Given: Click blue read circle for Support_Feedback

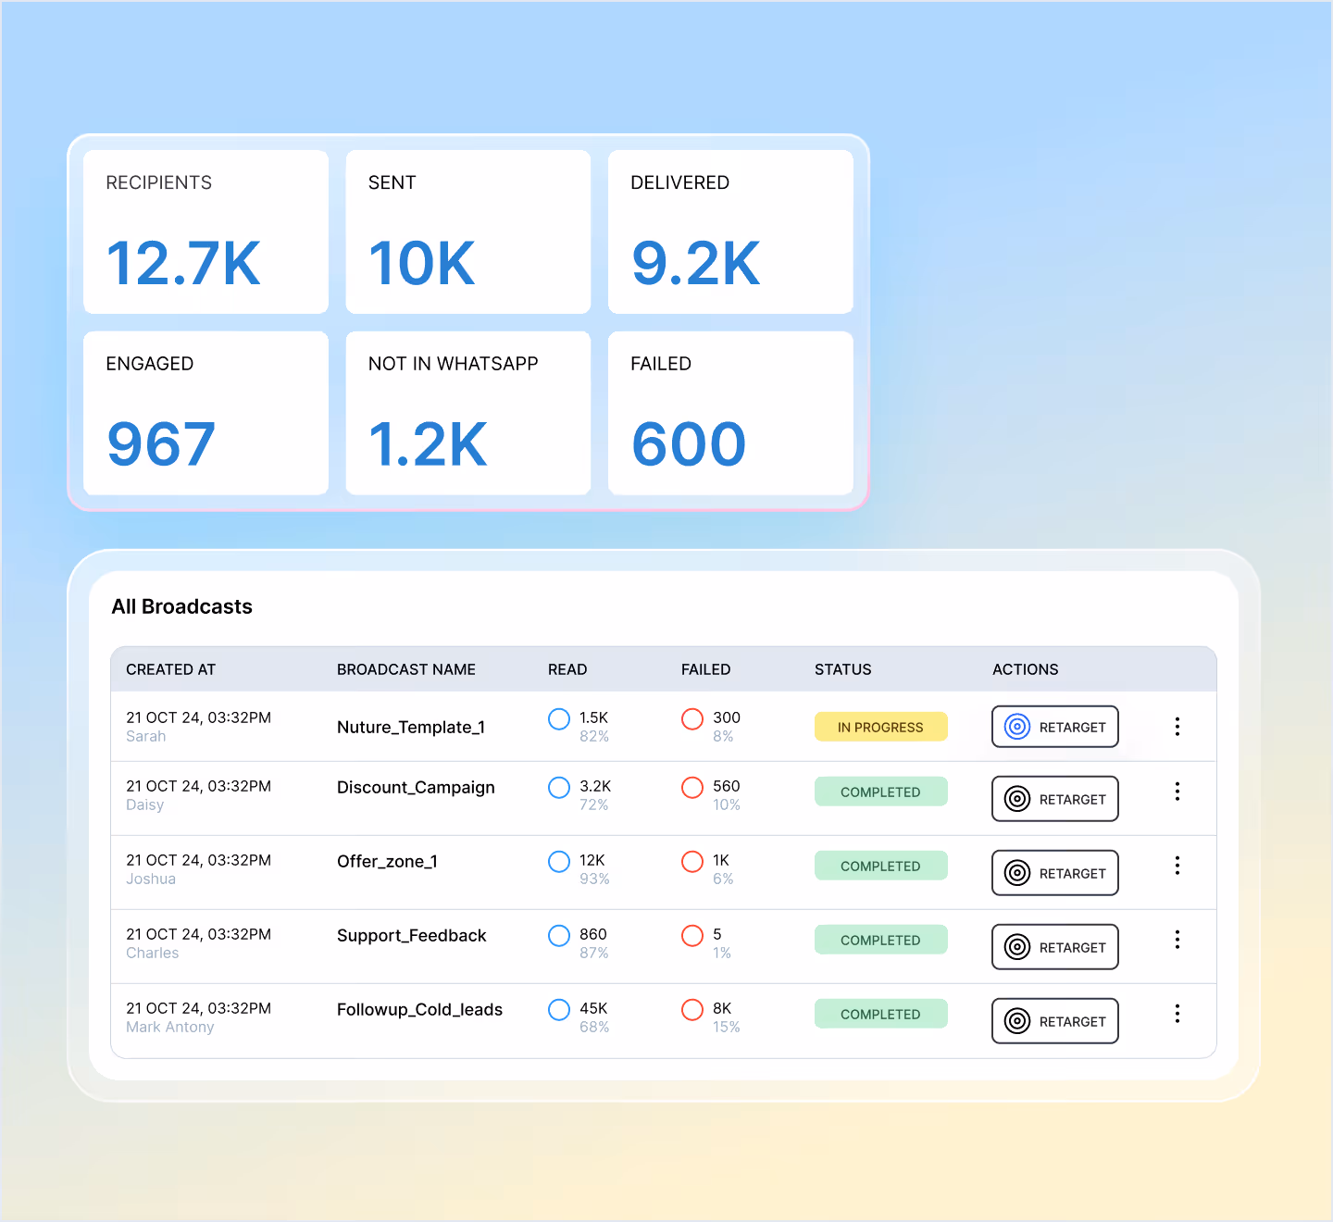Looking at the screenshot, I should [x=559, y=936].
